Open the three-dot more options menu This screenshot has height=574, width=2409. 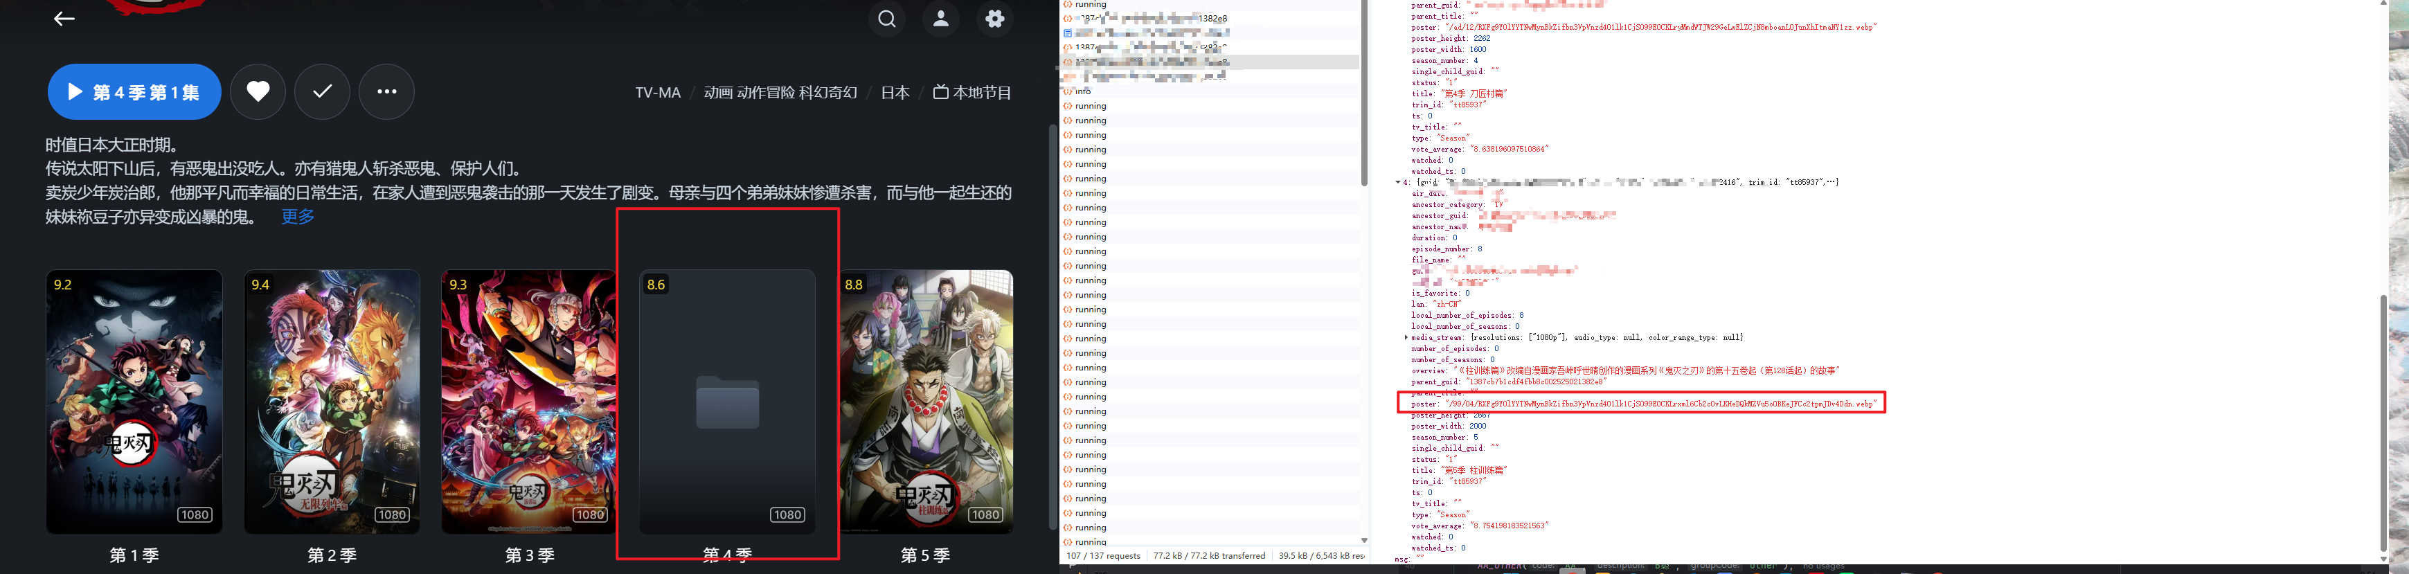coord(387,91)
